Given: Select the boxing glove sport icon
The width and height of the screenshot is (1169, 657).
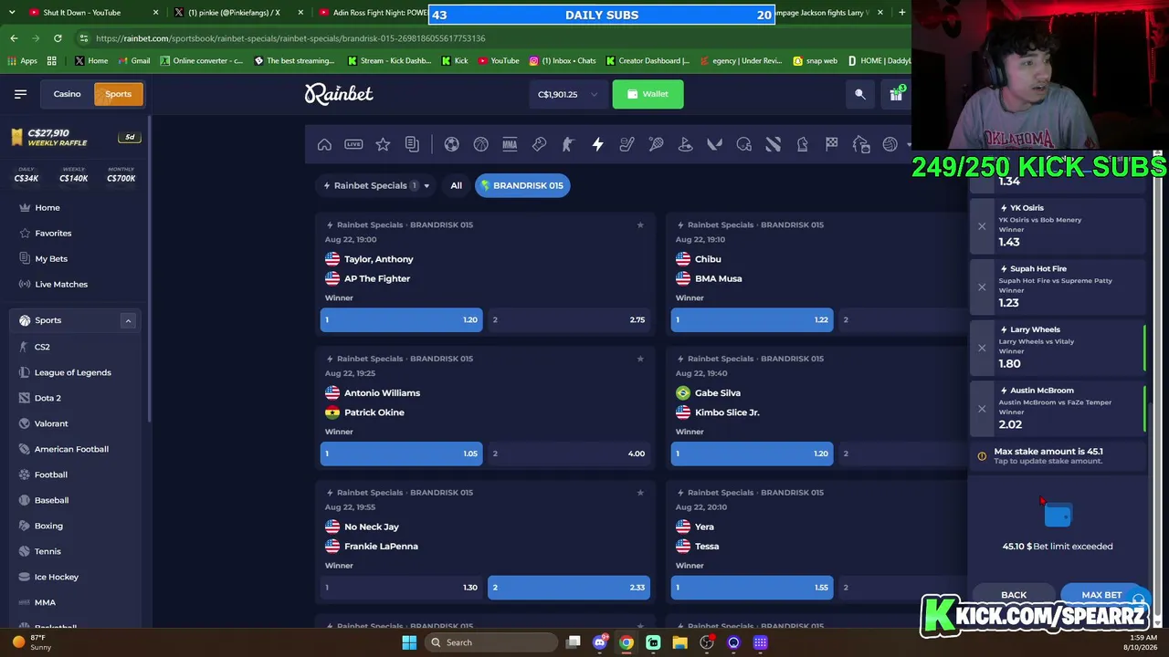Looking at the screenshot, I should 539,144.
